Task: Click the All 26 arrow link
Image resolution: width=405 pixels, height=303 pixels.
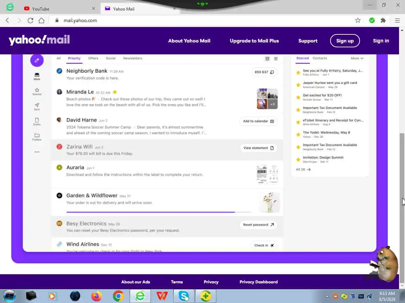Action: coord(303,169)
